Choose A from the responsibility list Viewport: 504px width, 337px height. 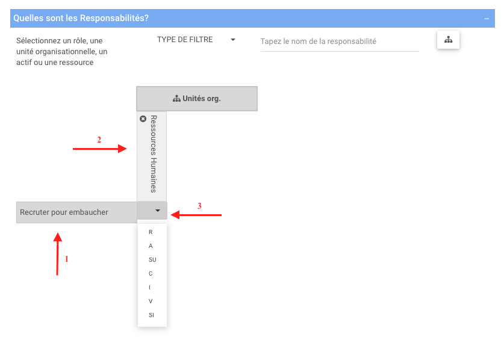(x=151, y=246)
